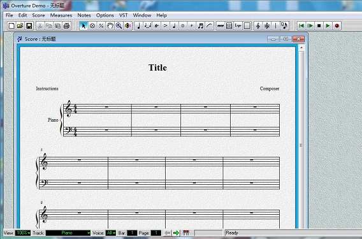Click the Title text on the score
This screenshot has width=362, height=239.
click(157, 68)
